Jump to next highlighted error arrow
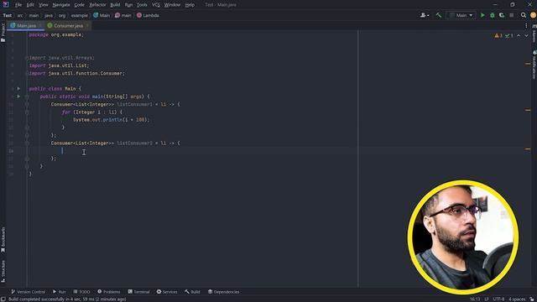 pos(526,35)
